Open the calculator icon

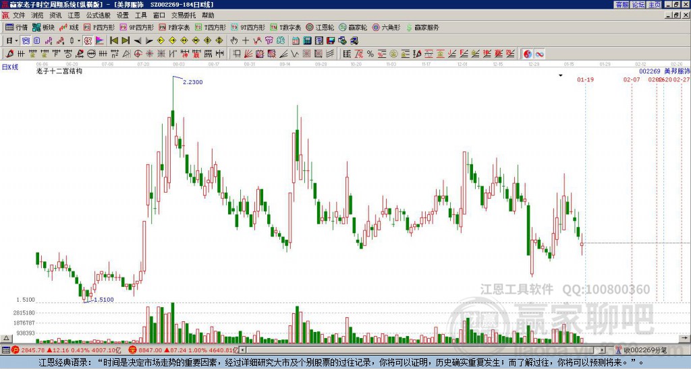click(x=308, y=41)
